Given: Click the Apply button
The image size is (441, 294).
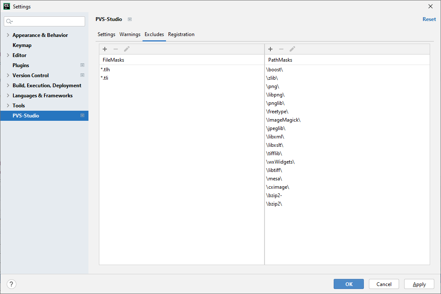Looking at the screenshot, I should [419, 284].
